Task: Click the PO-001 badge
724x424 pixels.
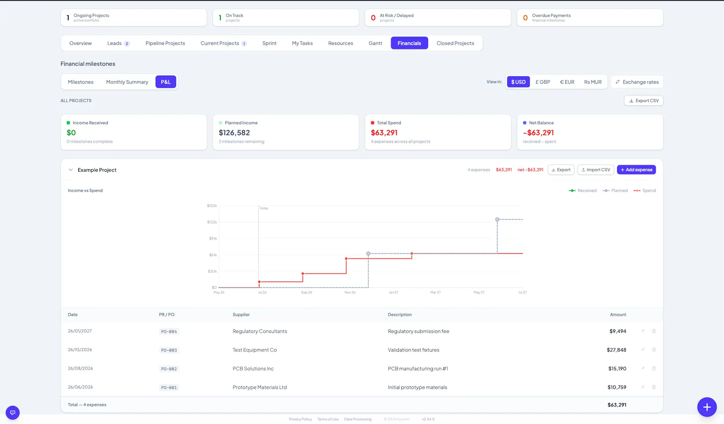Action: 169,387
